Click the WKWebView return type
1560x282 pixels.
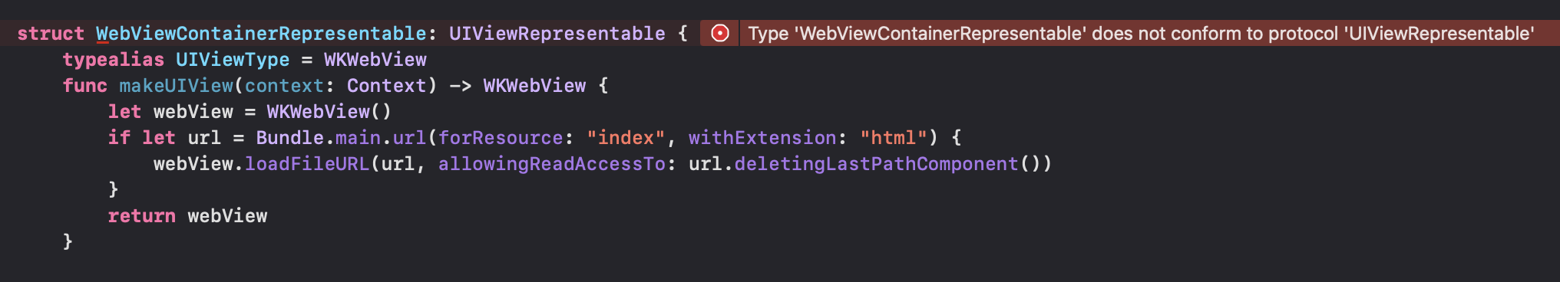534,85
